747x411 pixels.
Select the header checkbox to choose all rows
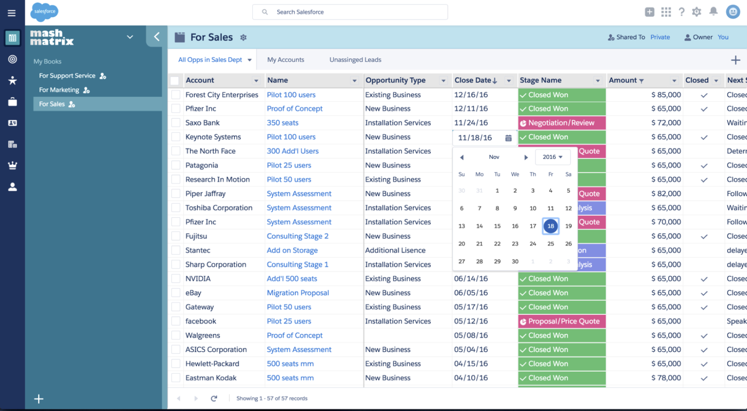(x=175, y=80)
